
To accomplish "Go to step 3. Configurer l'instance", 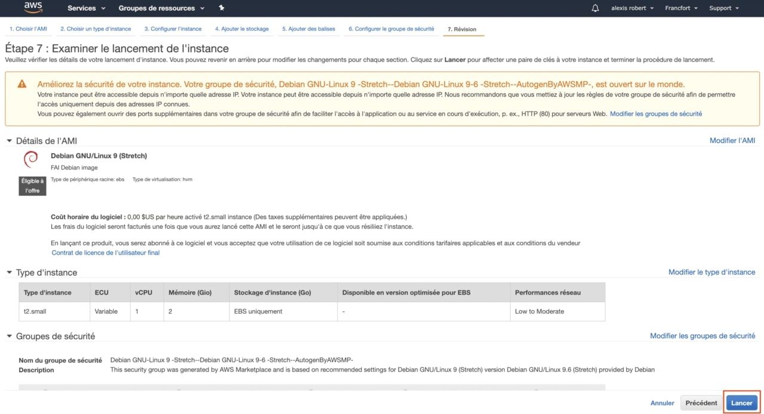I will point(172,29).
